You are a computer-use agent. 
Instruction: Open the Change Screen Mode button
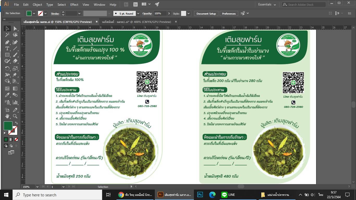coord(11,153)
